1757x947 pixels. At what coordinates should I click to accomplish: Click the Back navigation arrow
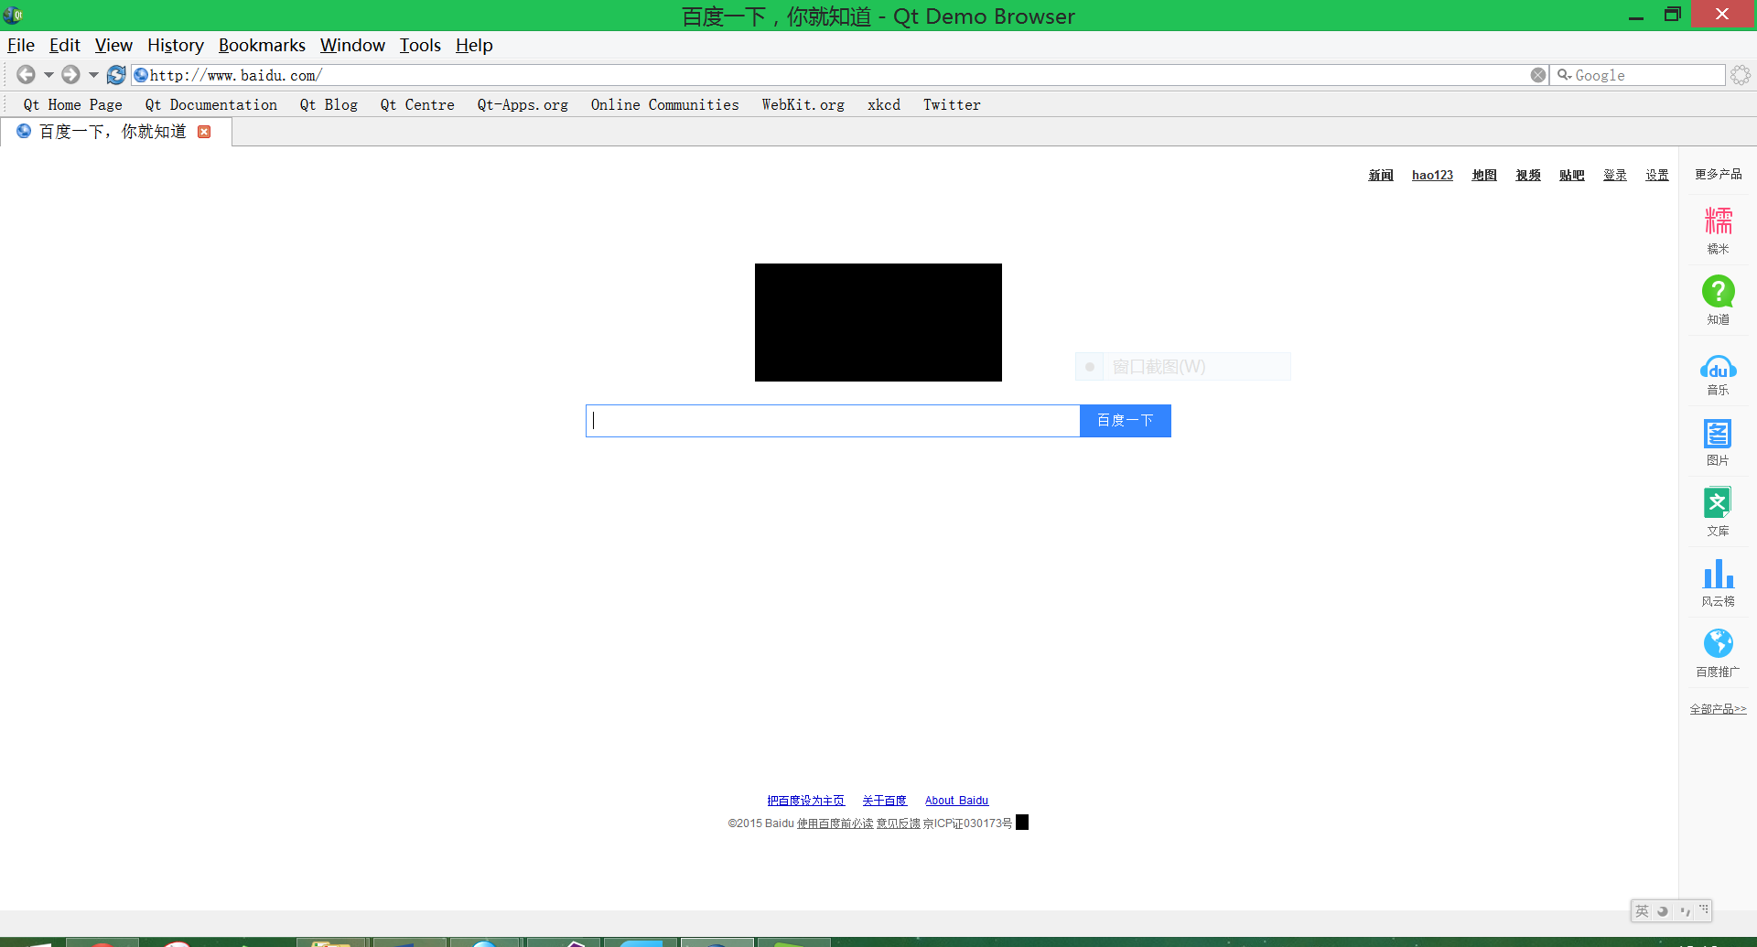[x=26, y=75]
